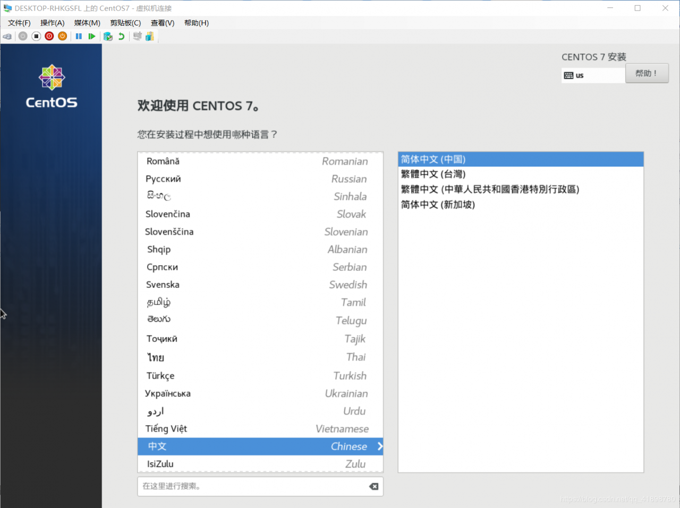Select Tiếng Việt Vietnamese language

260,428
